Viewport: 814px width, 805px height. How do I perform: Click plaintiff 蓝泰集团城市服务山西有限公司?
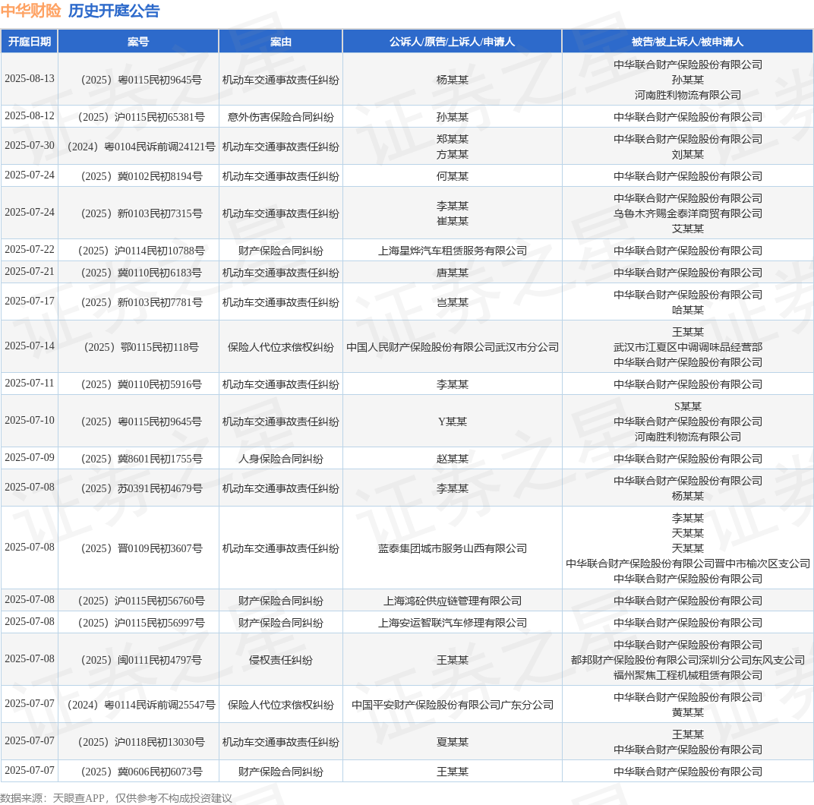point(452,548)
